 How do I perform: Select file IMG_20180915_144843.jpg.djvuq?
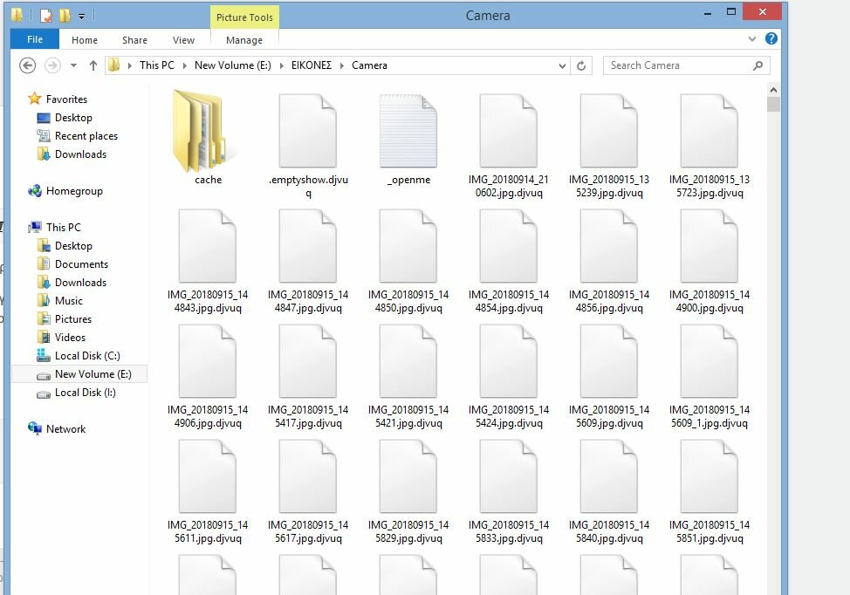pos(208,260)
